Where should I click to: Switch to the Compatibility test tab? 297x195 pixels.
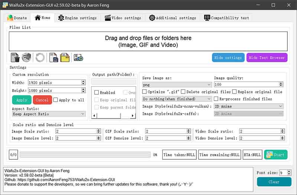pos(226,18)
